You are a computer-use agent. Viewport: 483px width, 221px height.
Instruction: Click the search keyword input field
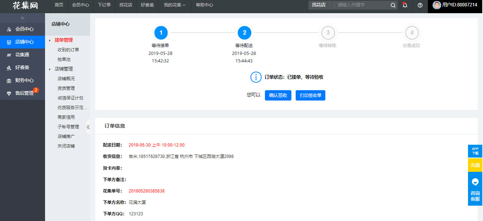[361, 5]
